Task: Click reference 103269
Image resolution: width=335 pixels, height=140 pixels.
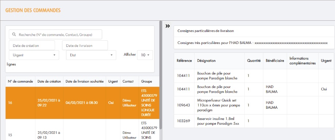Action: (x=184, y=121)
